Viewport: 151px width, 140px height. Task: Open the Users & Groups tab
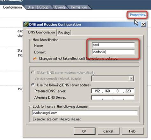39,7
